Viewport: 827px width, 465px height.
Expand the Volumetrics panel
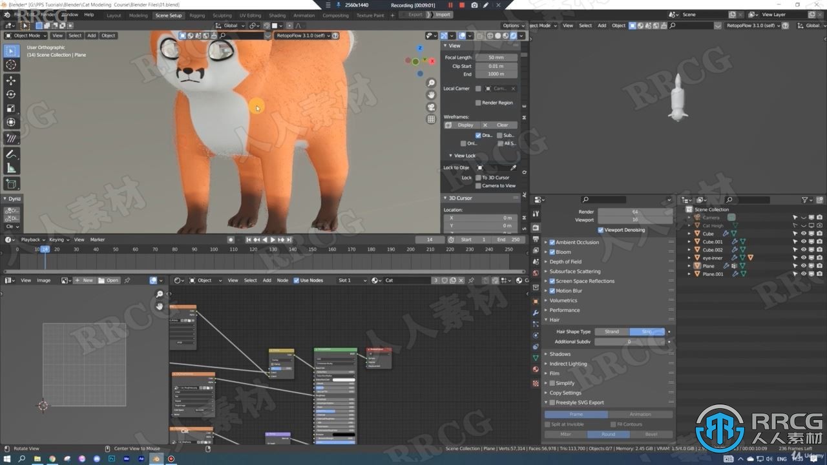pyautogui.click(x=563, y=300)
